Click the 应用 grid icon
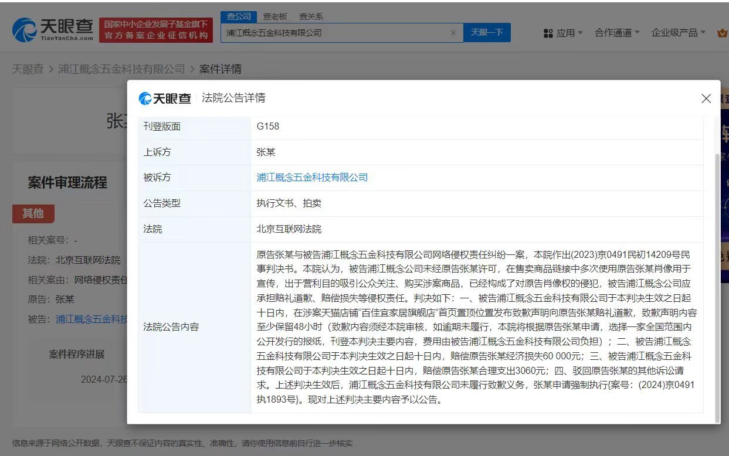 coord(548,32)
